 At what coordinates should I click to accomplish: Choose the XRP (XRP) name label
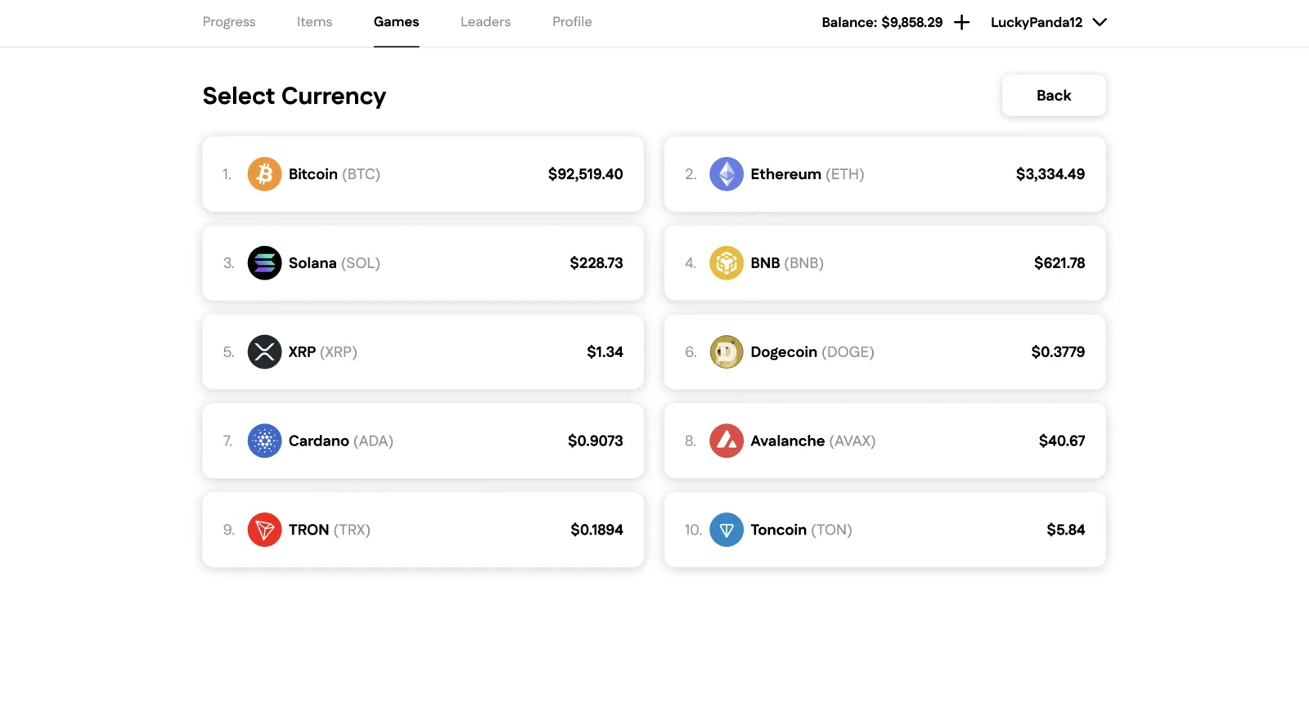[x=323, y=352]
